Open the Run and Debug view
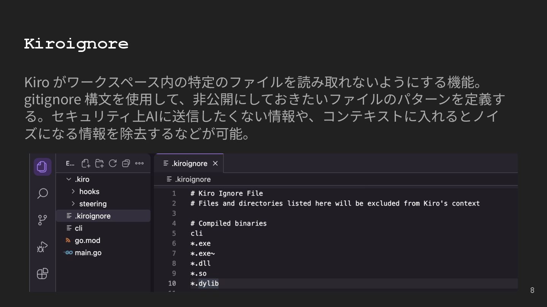 click(x=43, y=247)
